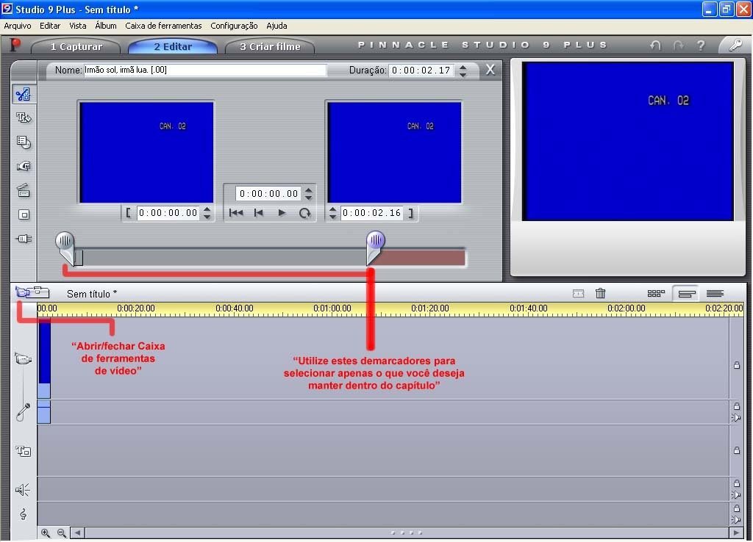Zoom in the timeline
This screenshot has height=542, width=753.
coord(46,533)
